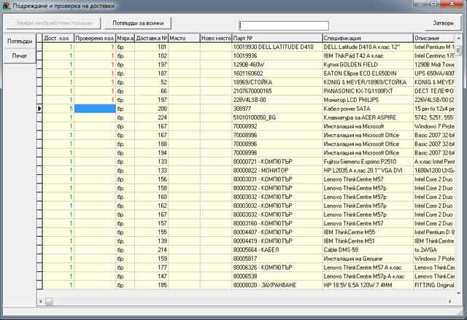Click the 'Проверено кол.' column header
This screenshot has width=467, height=320.
coord(94,38)
